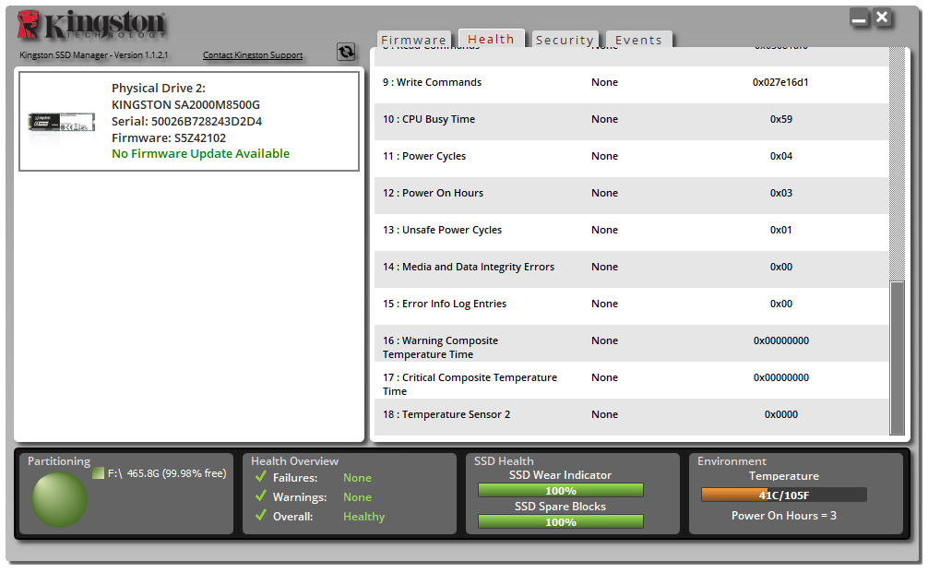Click the '9 : Write Commands' row
The image size is (928, 573).
click(x=632, y=85)
